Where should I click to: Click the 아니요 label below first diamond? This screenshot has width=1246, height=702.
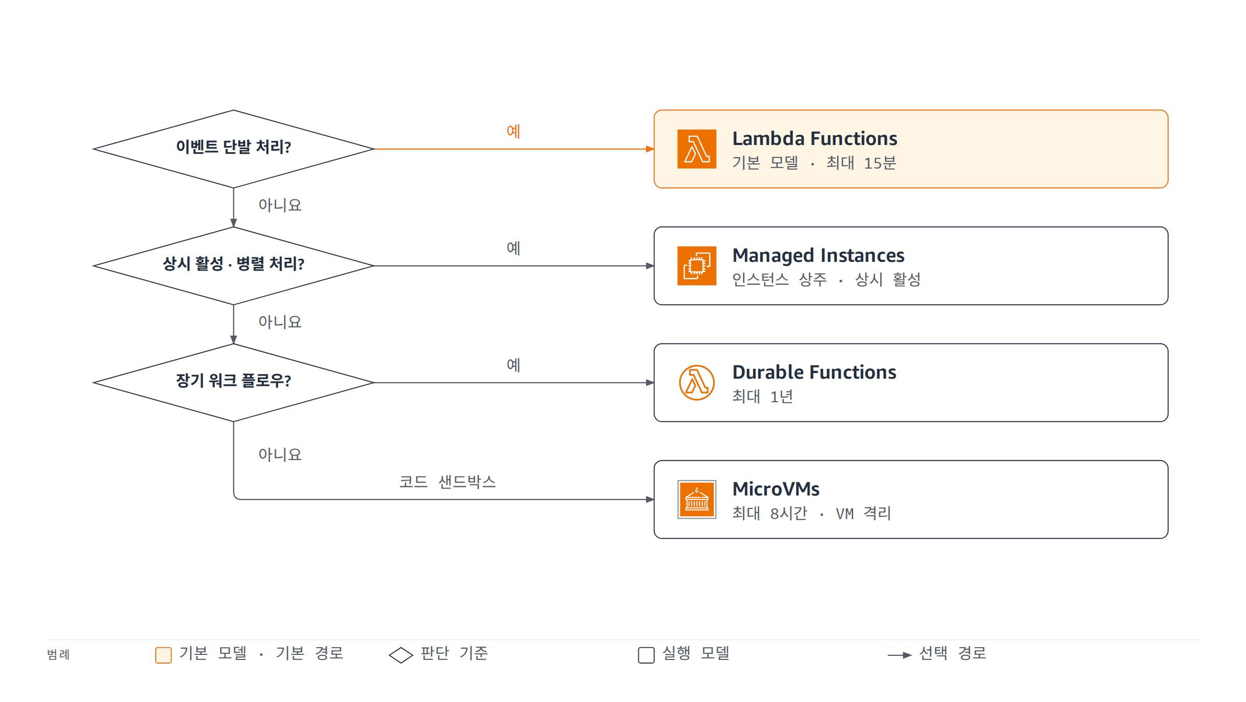click(280, 205)
